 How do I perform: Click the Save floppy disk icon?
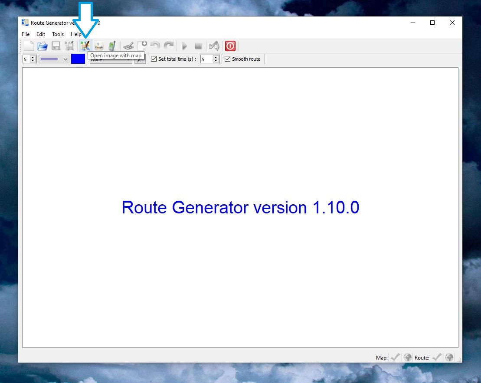[x=56, y=46]
